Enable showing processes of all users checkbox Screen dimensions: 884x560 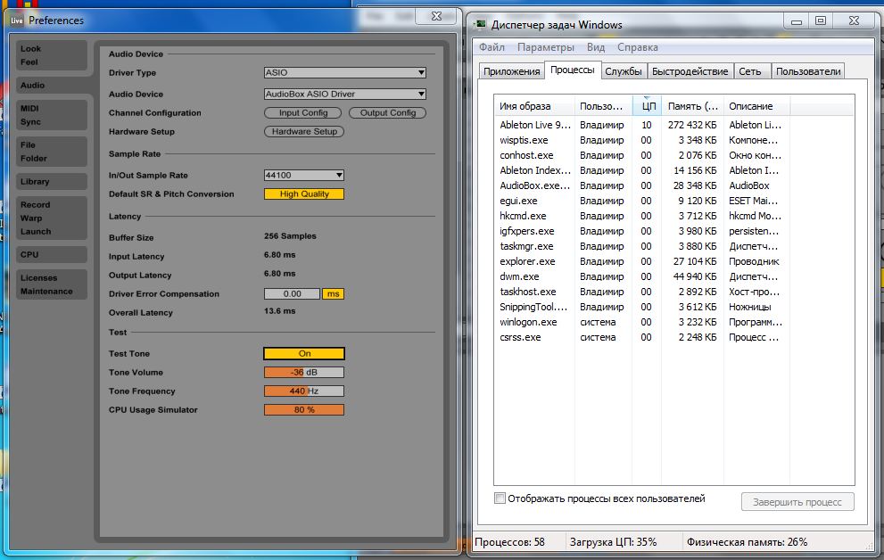pyautogui.click(x=500, y=498)
